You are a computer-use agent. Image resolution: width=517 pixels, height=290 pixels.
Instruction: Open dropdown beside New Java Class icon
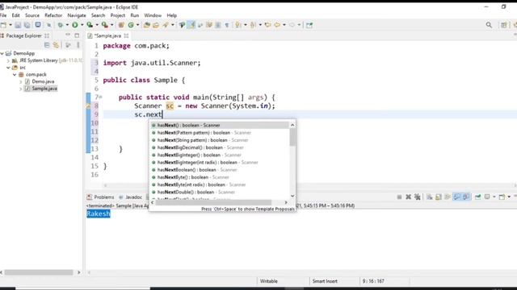(x=137, y=25)
